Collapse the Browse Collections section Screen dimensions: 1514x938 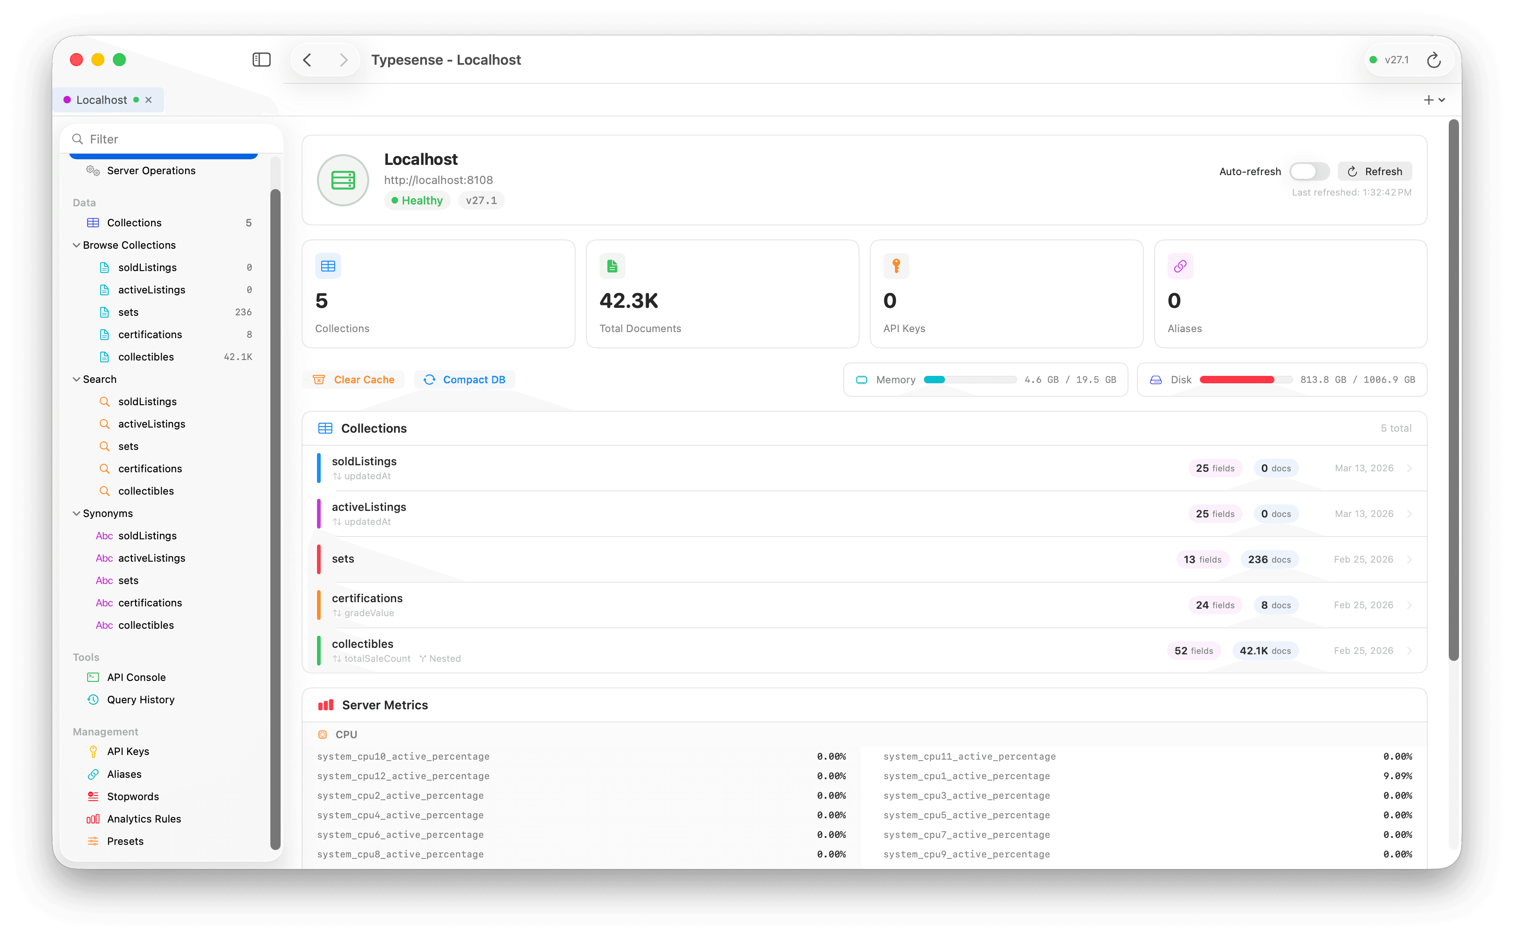coord(128,245)
